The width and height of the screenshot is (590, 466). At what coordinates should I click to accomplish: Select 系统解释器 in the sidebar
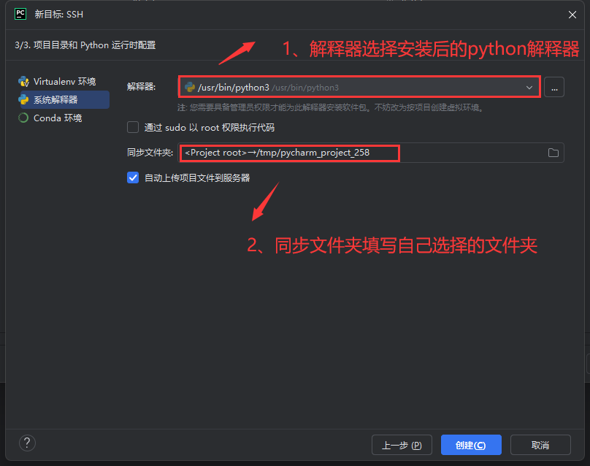(x=64, y=100)
